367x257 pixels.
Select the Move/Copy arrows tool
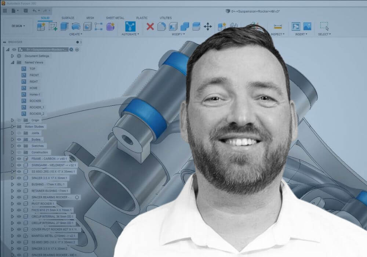point(208,26)
